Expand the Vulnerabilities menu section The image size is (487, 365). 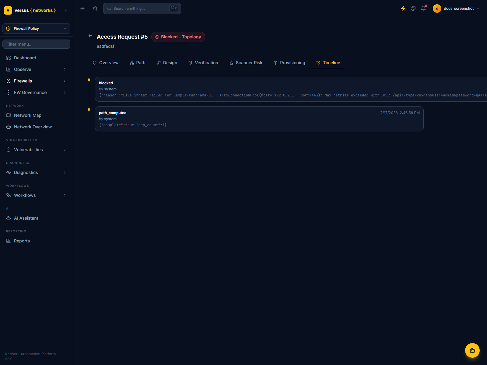[x=36, y=150]
